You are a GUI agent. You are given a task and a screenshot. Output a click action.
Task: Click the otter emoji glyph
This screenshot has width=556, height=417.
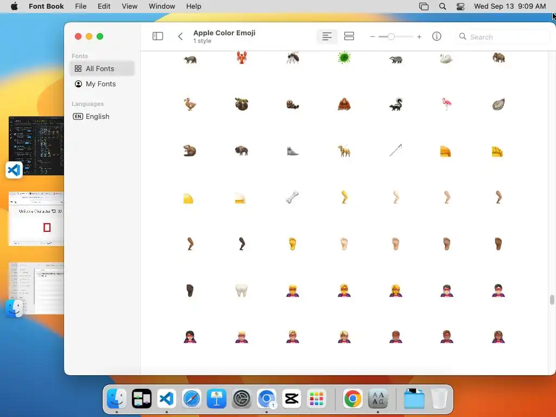tap(293, 105)
